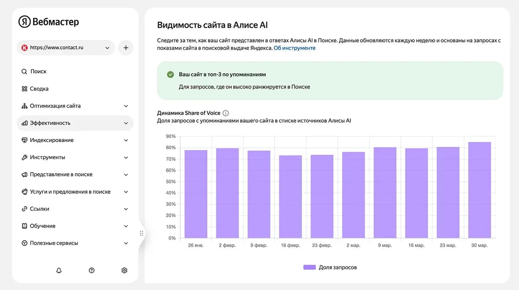This screenshot has height=290, width=519.
Task: Open the Ссылки menu label
Action: tap(39, 209)
